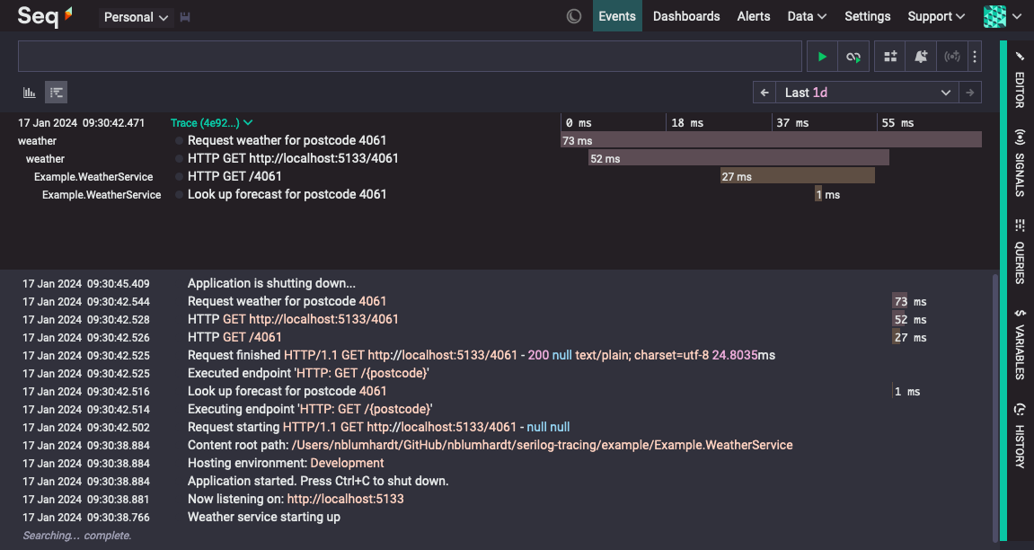Open the user account menu chevron
This screenshot has width=1034, height=550.
[x=1017, y=16]
